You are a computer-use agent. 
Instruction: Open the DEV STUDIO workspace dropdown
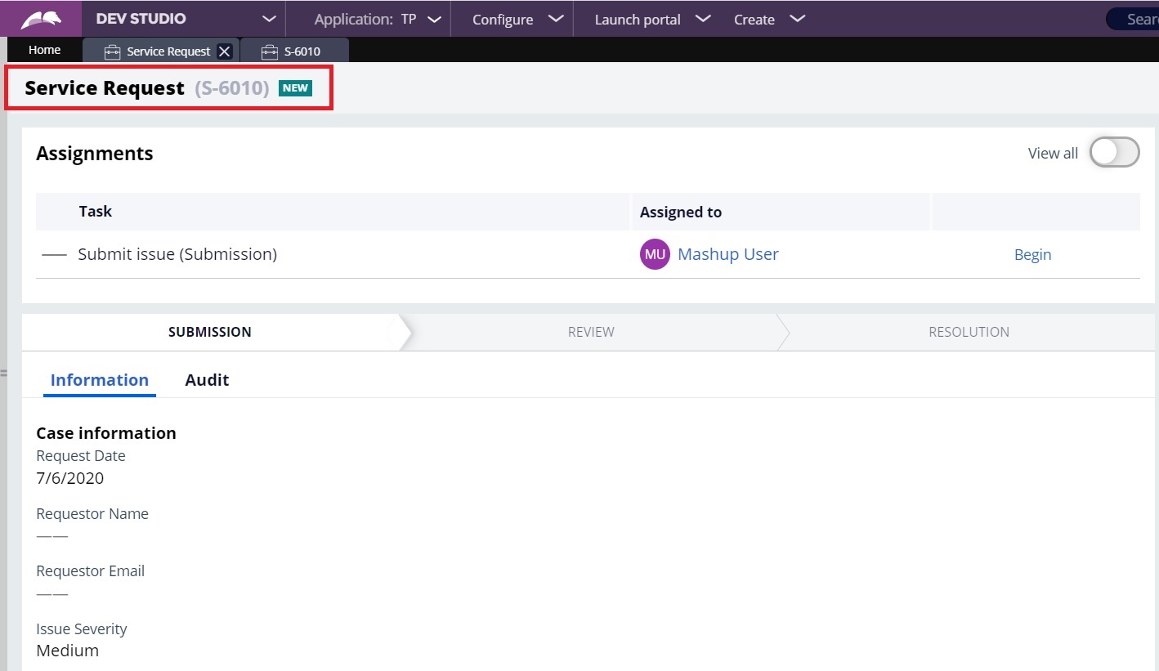click(x=268, y=18)
